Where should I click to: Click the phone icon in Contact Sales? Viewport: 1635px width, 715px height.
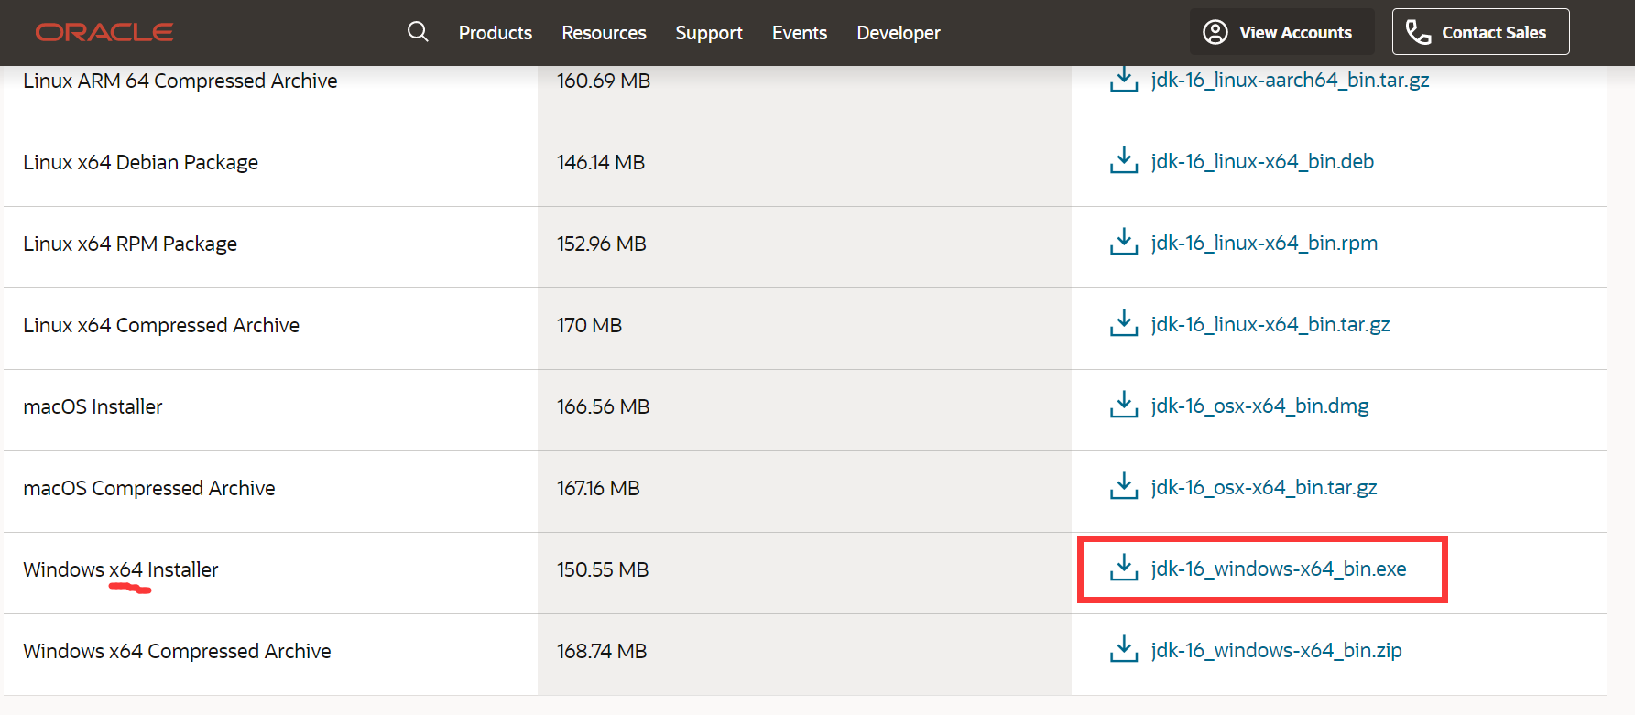point(1418,32)
